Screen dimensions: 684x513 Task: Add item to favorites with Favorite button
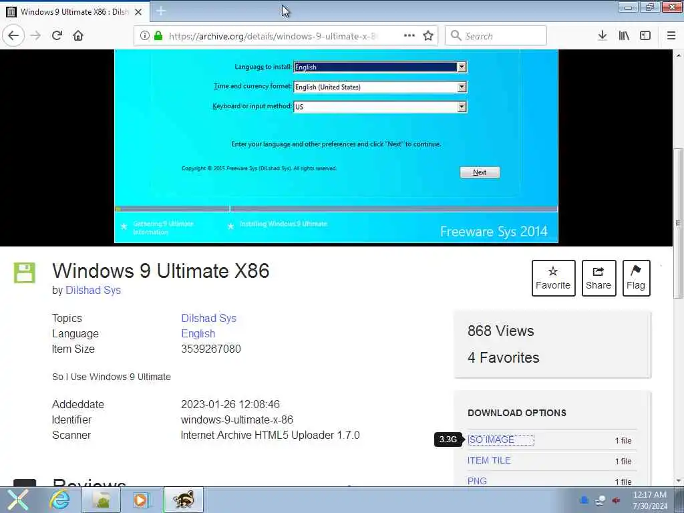[553, 279]
